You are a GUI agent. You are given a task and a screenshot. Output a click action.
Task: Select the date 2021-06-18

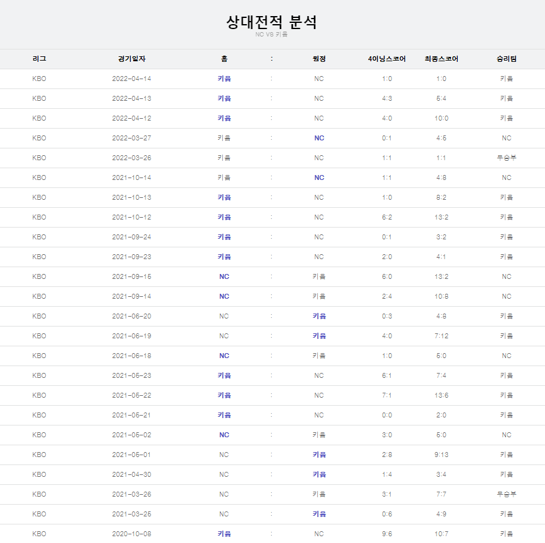132,356
